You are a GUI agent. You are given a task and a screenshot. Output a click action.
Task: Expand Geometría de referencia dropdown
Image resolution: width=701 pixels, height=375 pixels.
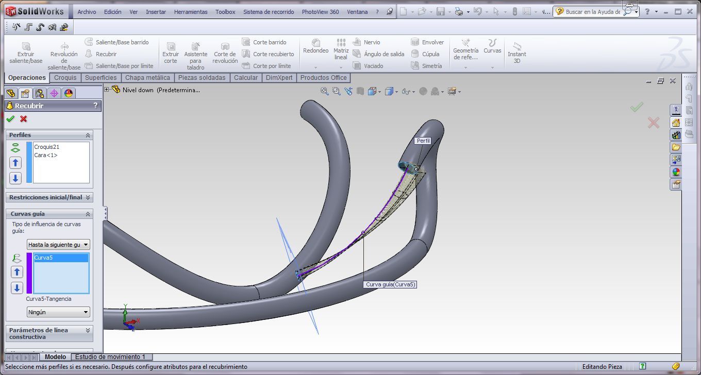465,67
